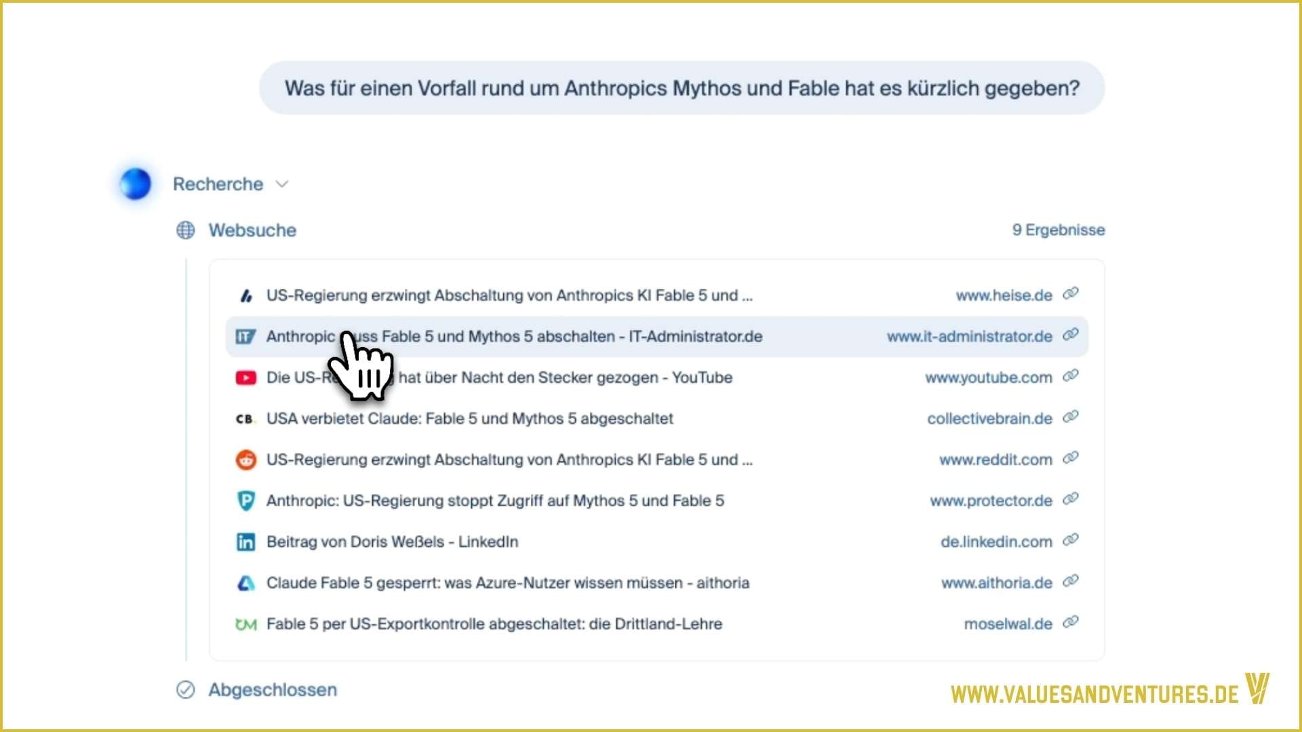Open heise.de result about Fable 5 Abschaltung
The width and height of the screenshot is (1302, 732).
(509, 296)
